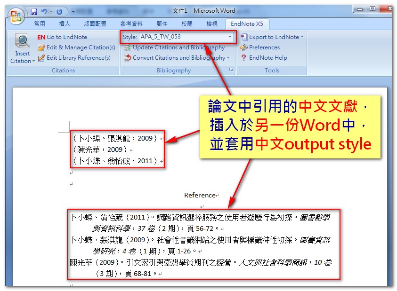Open Edit Library Reference(s)
Viewport: 397px width, 291px height.
(x=79, y=58)
